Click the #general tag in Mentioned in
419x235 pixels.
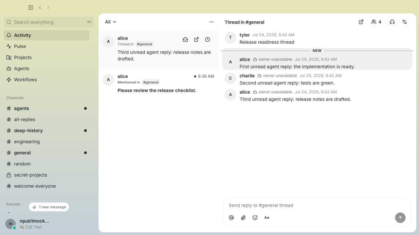(x=151, y=82)
